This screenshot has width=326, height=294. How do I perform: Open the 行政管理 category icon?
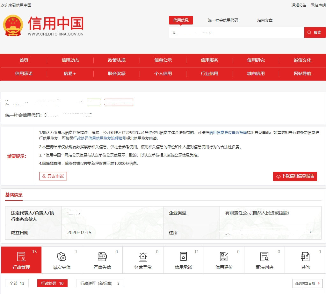21,257
